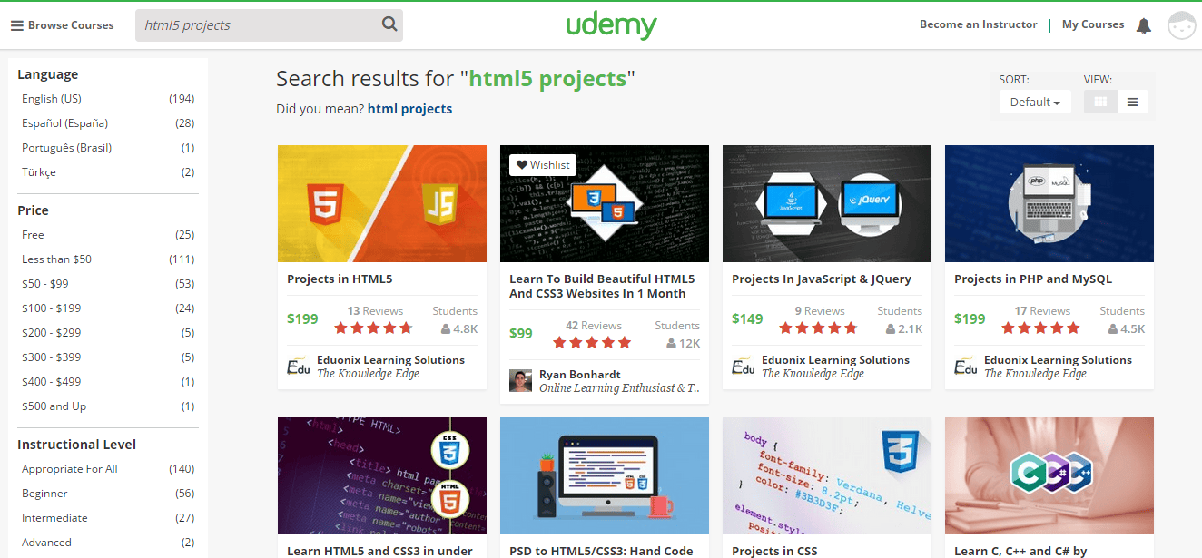
Task: Click the search magnifier icon
Action: tap(389, 24)
